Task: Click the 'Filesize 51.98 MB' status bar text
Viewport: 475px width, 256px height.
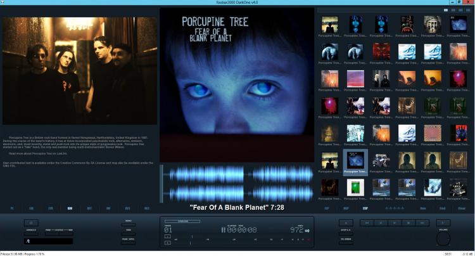Action: click(11, 254)
